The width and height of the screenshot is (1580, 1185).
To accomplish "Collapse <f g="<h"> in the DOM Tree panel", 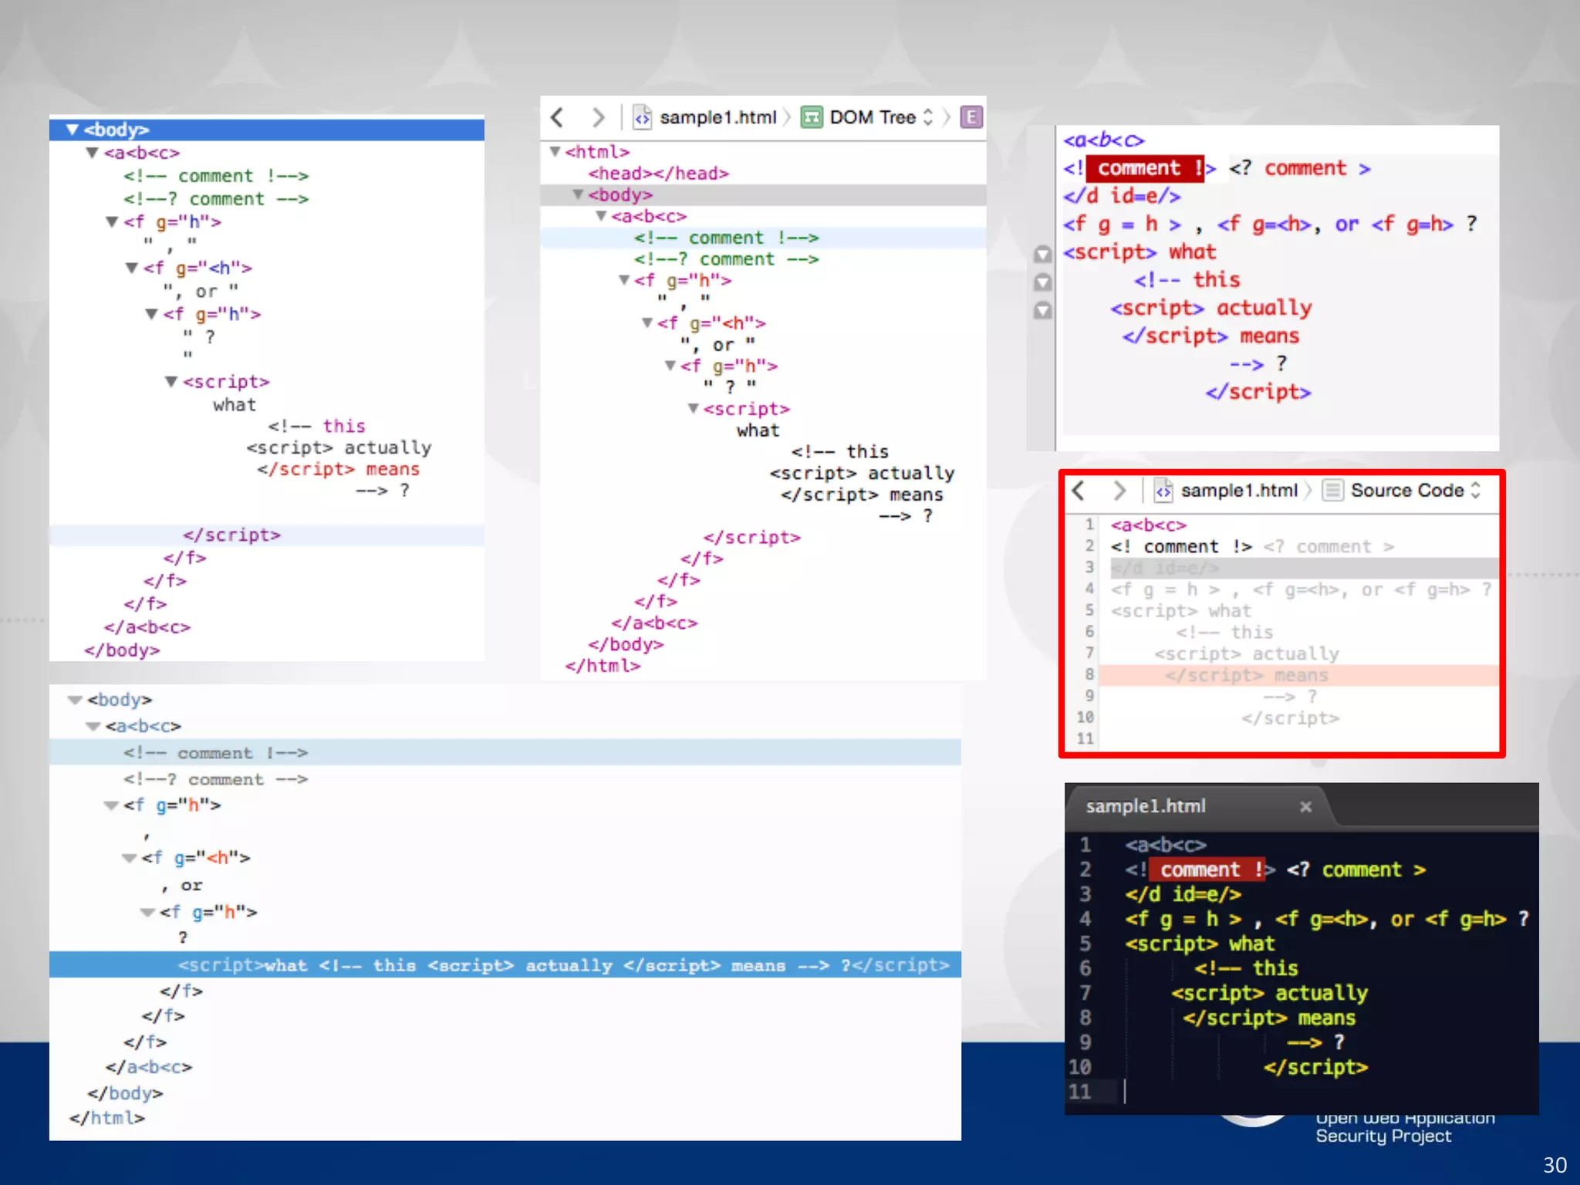I will coord(647,322).
